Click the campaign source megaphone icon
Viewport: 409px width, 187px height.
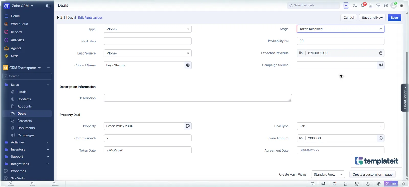[x=381, y=65]
